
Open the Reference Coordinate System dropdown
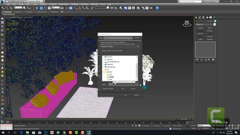tap(55, 7)
